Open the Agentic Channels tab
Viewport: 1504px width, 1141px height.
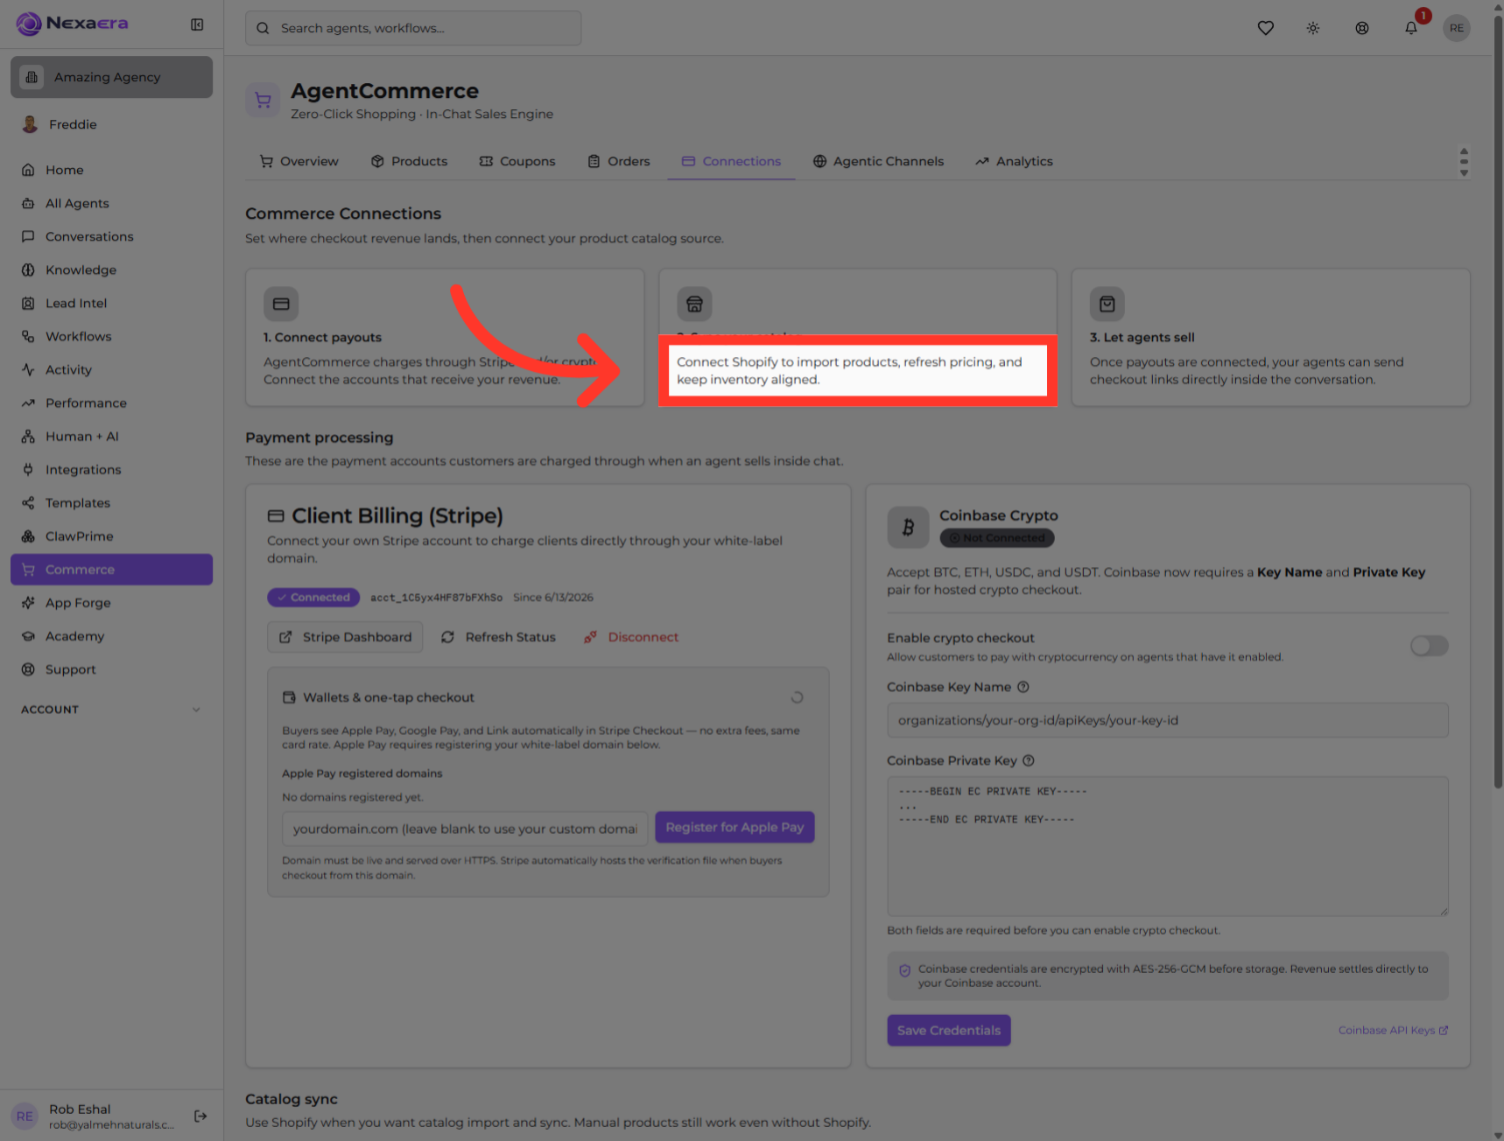click(x=878, y=161)
